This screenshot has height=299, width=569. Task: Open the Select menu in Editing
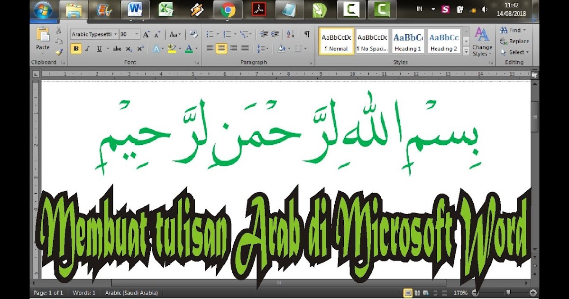(x=514, y=52)
